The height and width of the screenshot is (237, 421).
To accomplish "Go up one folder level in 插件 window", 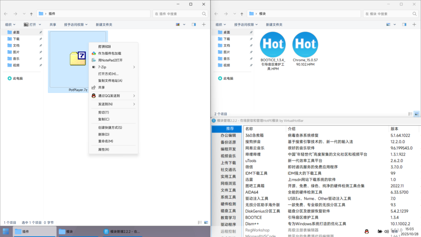I will click(x=31, y=14).
